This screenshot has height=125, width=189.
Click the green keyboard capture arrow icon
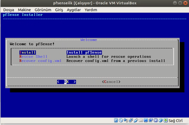pos(165,120)
